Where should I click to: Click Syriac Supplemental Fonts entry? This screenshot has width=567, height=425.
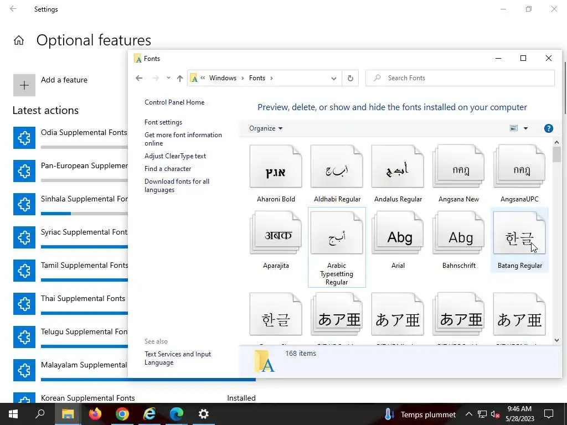70,237
